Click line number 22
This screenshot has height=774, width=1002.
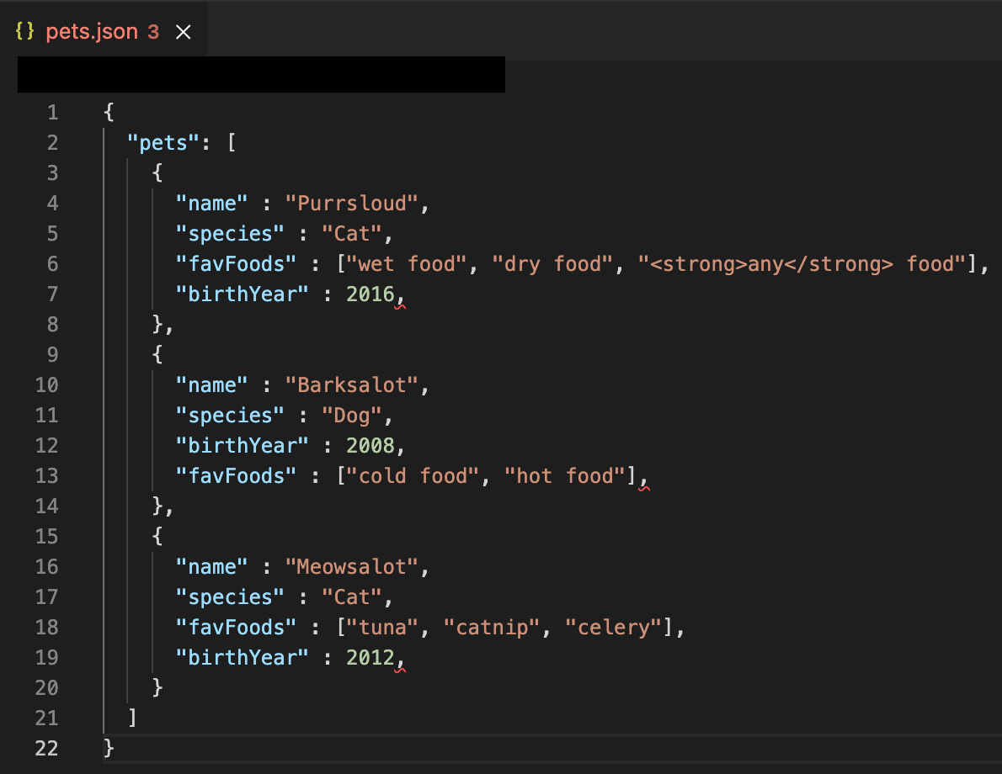pos(47,748)
